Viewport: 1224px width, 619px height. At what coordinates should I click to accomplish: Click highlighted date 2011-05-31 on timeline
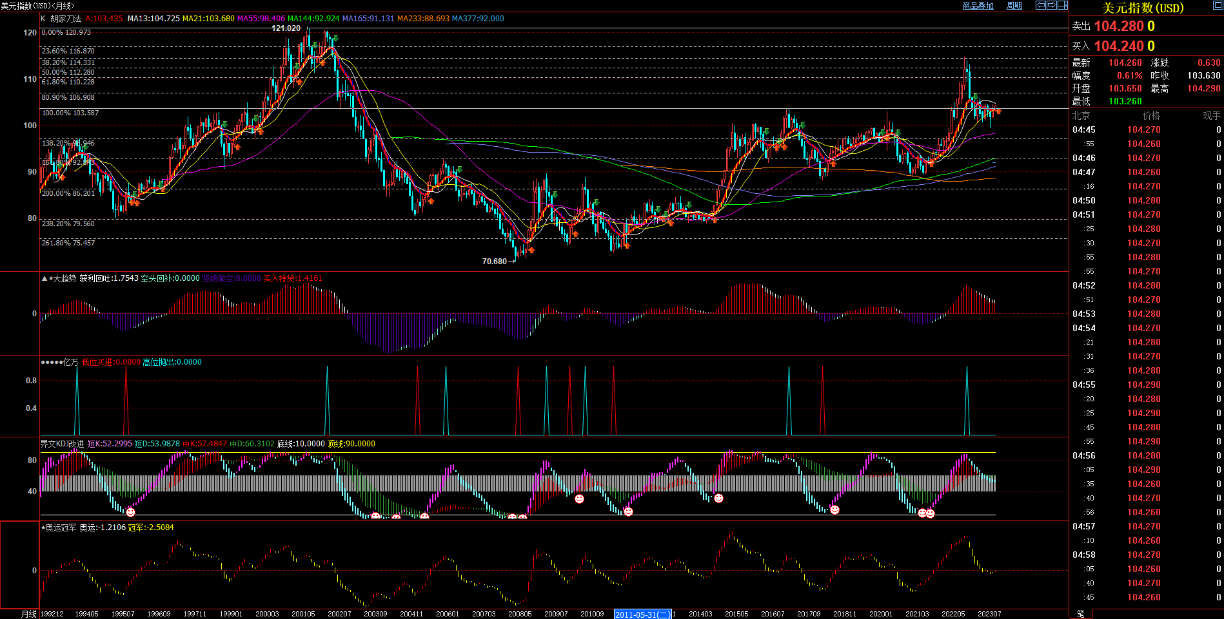pyautogui.click(x=642, y=614)
